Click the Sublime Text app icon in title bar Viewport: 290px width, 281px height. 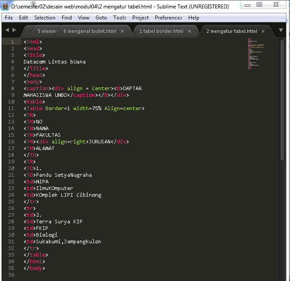[x=5, y=7]
